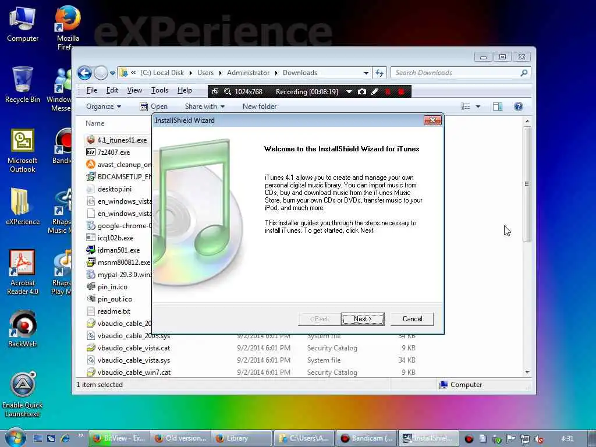Image resolution: width=596 pixels, height=447 pixels.
Task: Open the Tools menu in Explorer
Action: pyautogui.click(x=159, y=90)
